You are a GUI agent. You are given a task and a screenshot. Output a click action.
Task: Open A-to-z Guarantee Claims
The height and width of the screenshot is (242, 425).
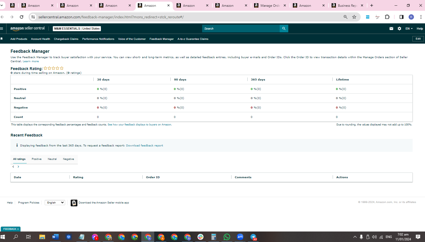(x=193, y=39)
